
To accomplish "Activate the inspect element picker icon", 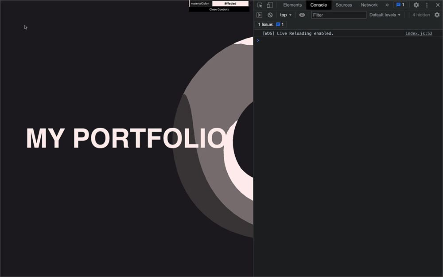I will [x=260, y=5].
